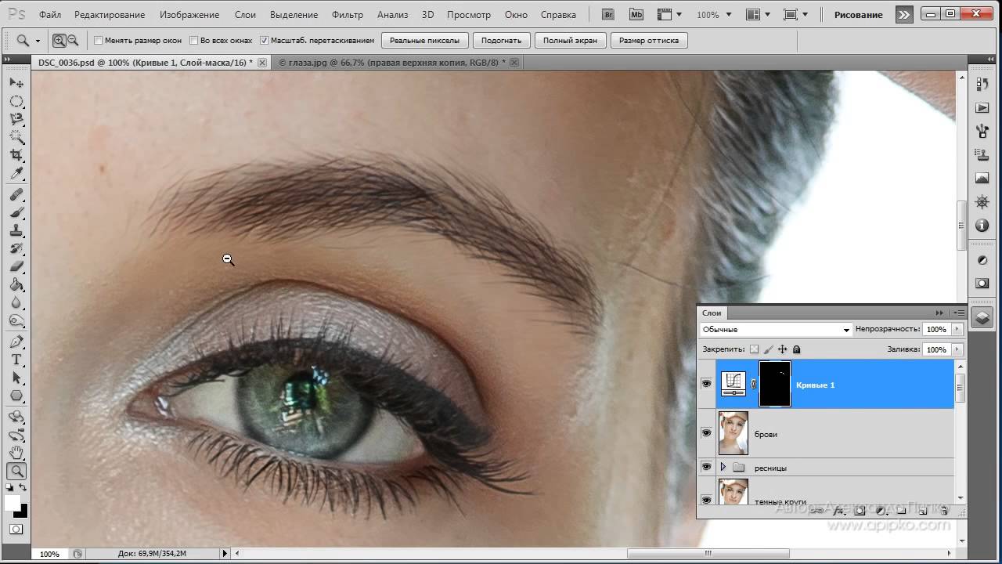Screen dimensions: 1002x564
Task: Show more workspaces via double chevron
Action: pos(904,14)
